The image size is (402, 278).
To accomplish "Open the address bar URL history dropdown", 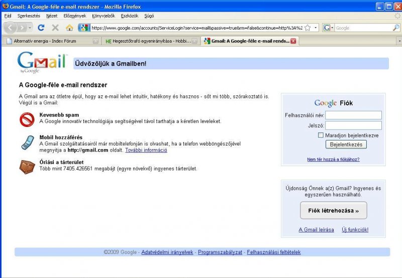I will pos(316,28).
